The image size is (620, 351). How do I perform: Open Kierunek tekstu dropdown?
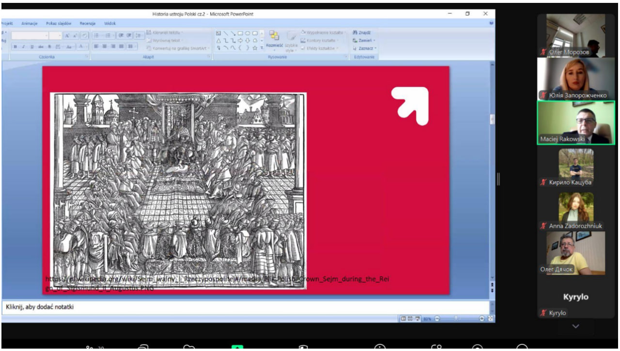pyautogui.click(x=165, y=32)
